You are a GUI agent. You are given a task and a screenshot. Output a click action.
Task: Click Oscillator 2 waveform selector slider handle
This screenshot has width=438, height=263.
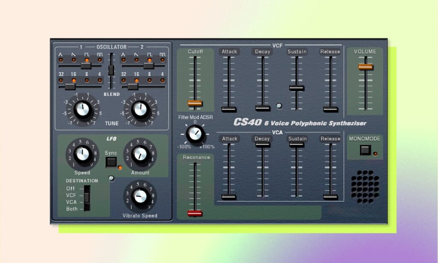(149, 66)
